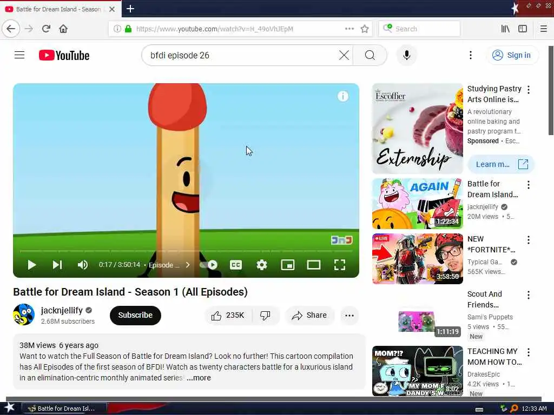The height and width of the screenshot is (415, 554).
Task: Bookmark this page with star
Action: (365, 29)
